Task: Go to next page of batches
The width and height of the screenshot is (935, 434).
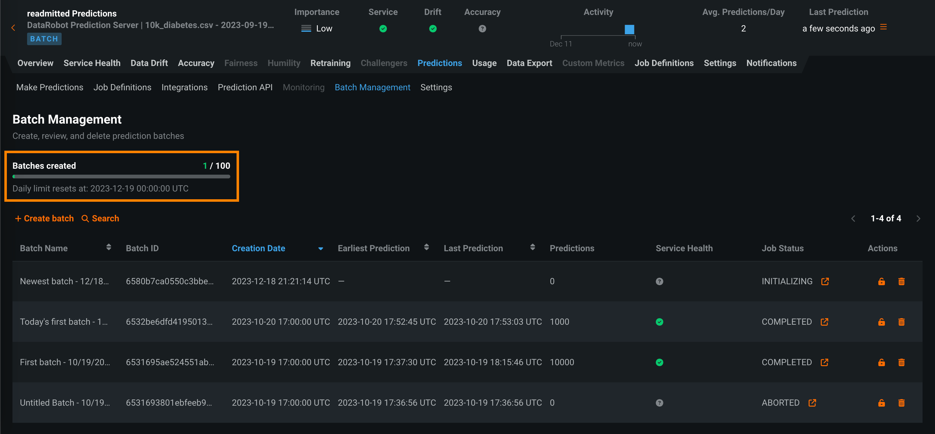Action: [918, 219]
